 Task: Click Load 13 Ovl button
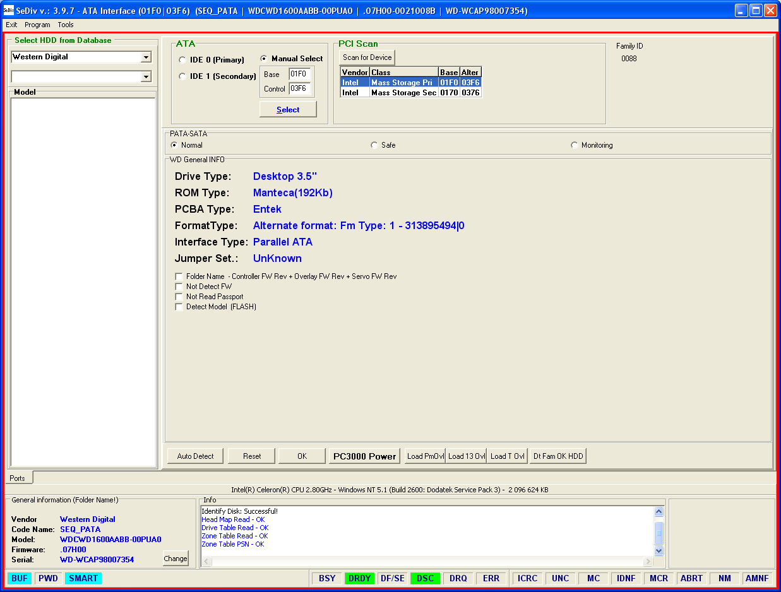point(466,456)
